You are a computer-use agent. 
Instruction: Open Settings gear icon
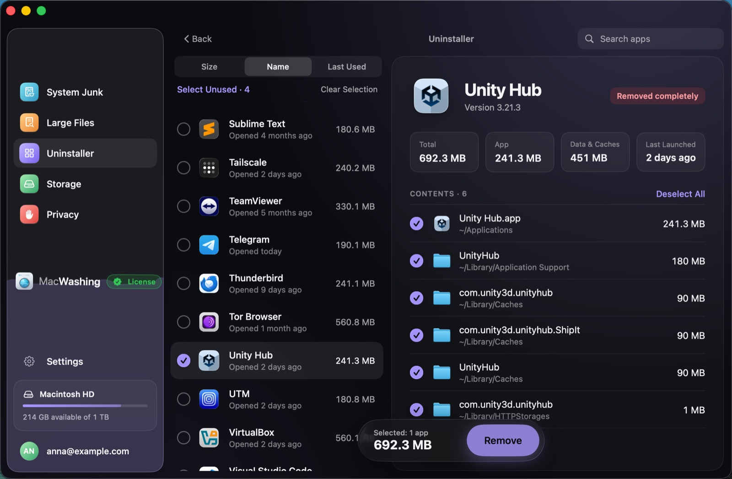[x=29, y=361]
